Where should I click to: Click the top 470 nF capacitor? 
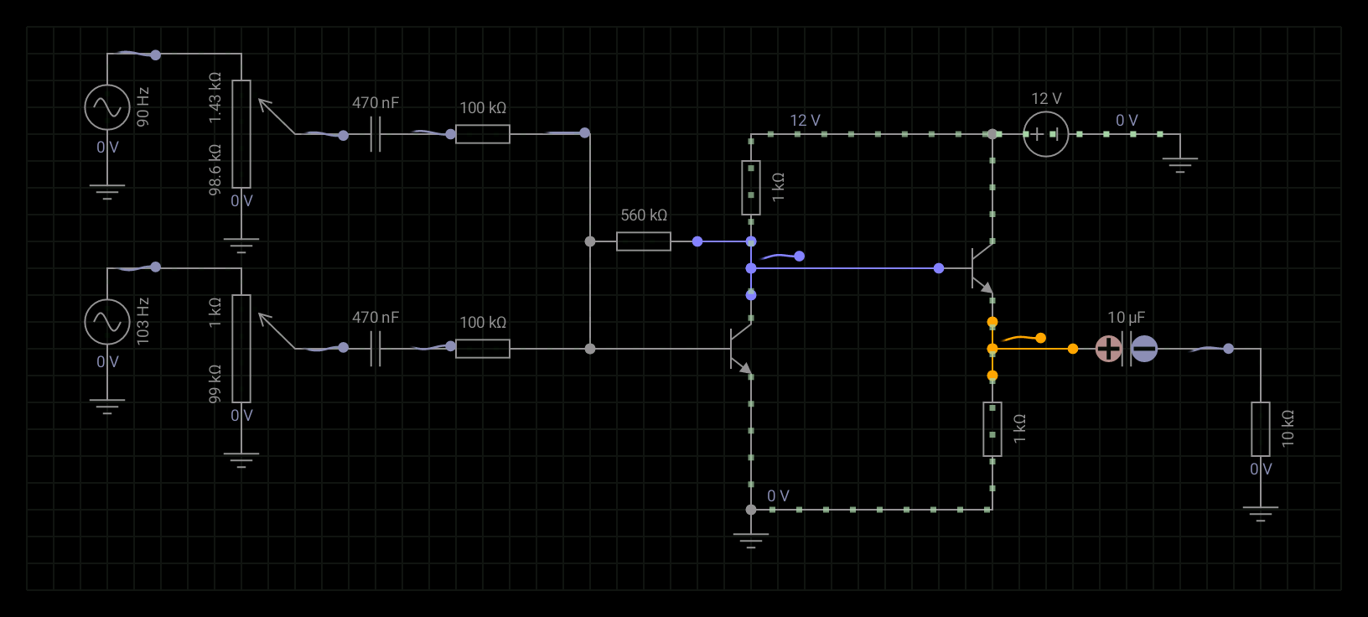(x=376, y=134)
